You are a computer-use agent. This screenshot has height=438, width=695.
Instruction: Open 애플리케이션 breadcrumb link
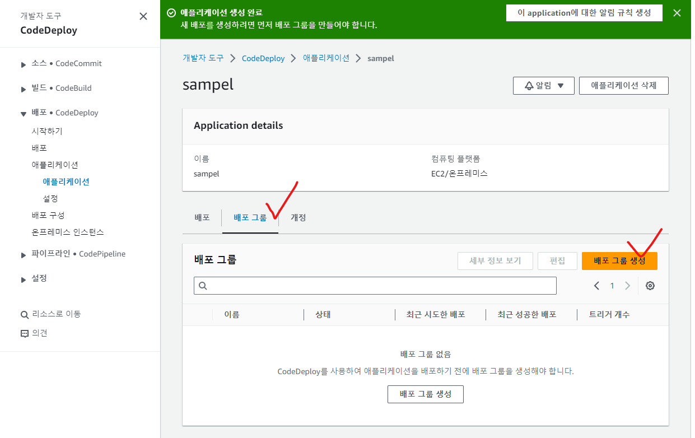pyautogui.click(x=326, y=58)
